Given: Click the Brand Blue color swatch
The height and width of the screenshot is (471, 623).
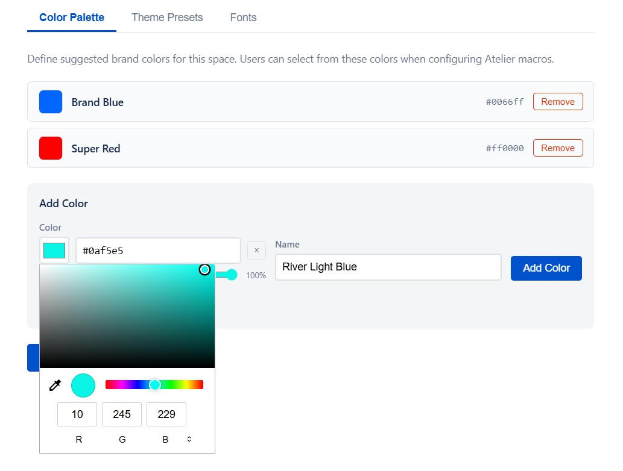Looking at the screenshot, I should pyautogui.click(x=50, y=101).
